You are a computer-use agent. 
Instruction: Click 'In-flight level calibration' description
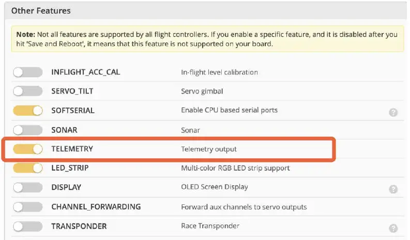coord(219,72)
